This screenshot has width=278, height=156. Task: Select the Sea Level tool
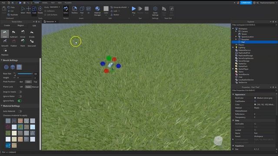32,43
